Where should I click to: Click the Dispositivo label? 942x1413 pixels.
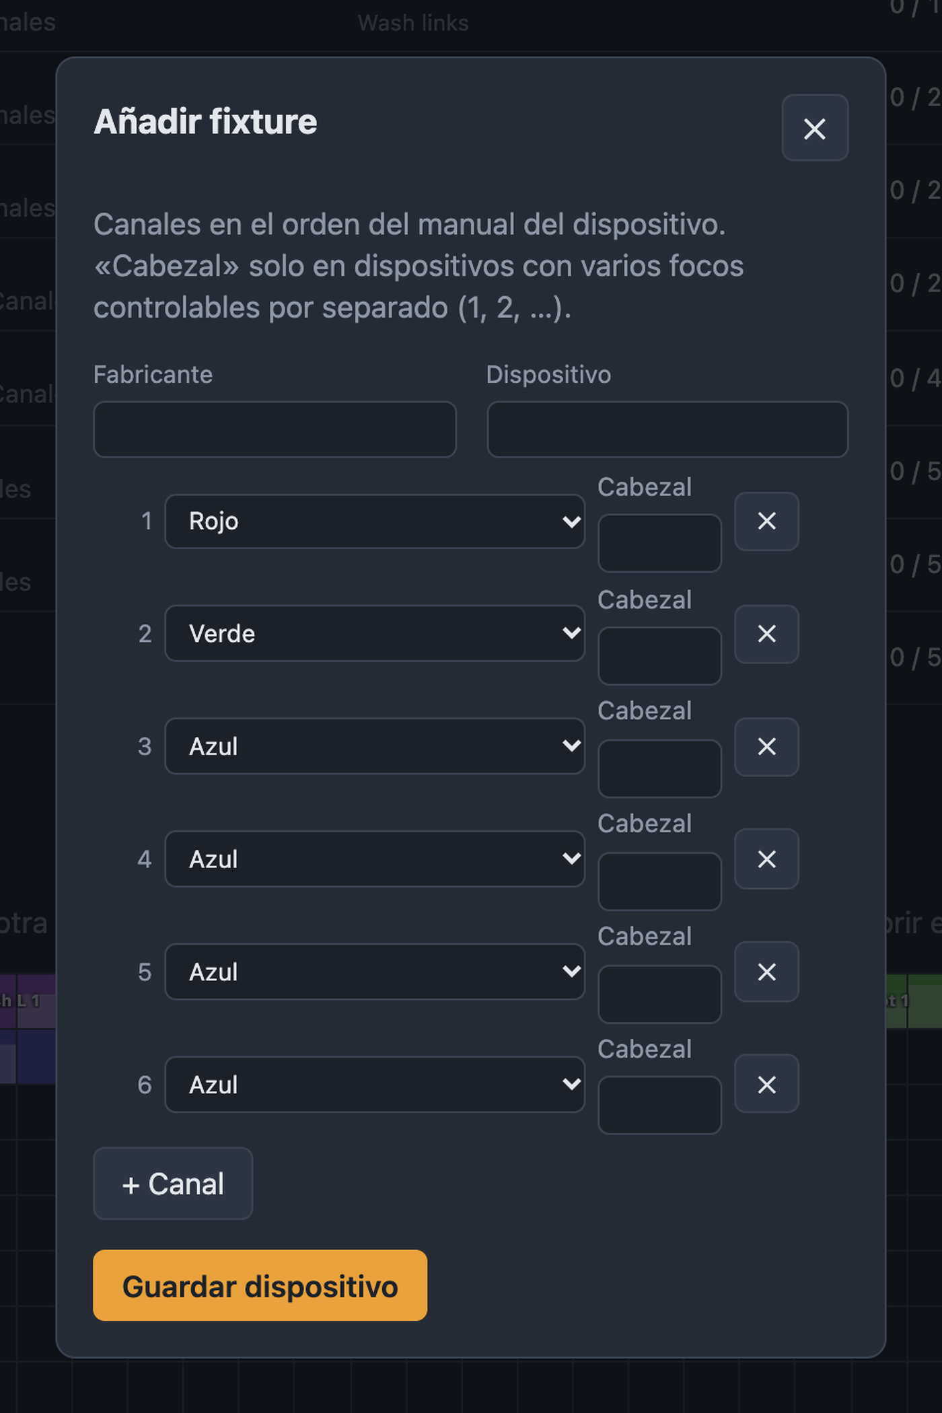[x=548, y=375]
